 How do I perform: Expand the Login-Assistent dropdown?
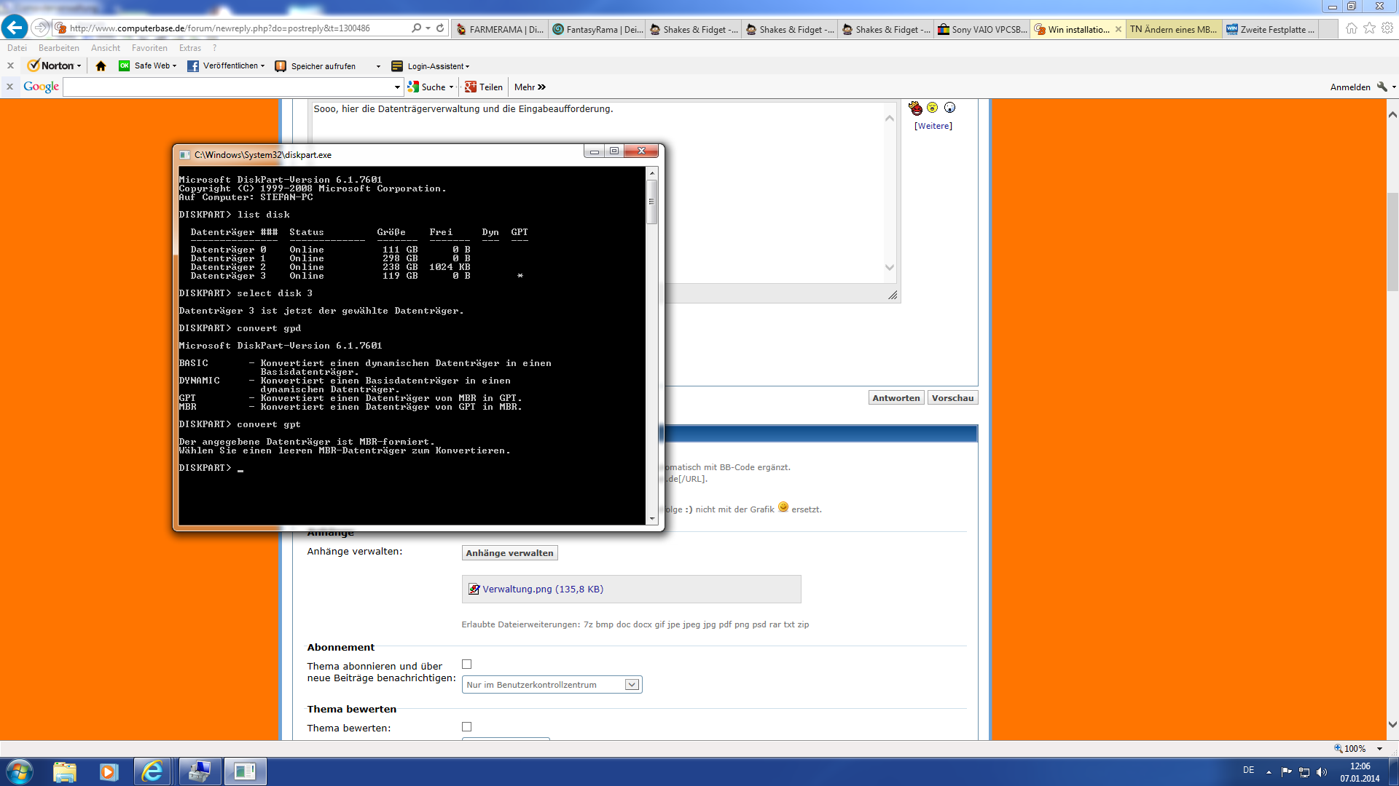click(467, 66)
